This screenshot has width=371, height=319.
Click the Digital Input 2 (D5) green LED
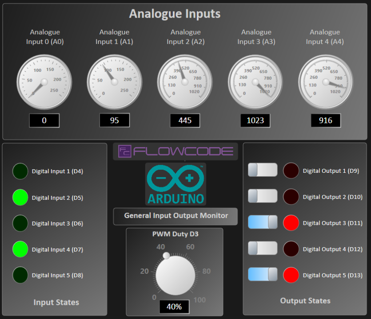click(x=20, y=197)
